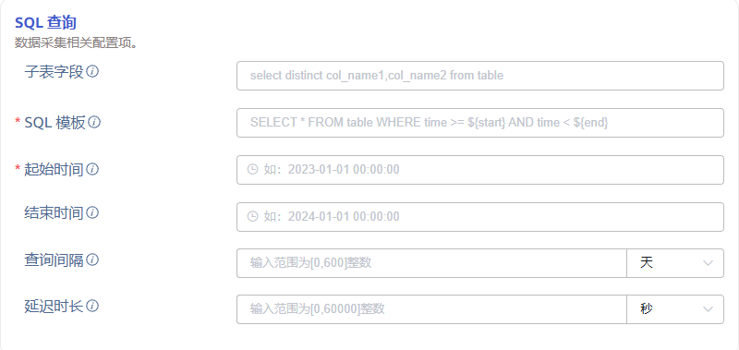The width and height of the screenshot is (739, 350).
Task: Focus the 子表字段 select distinct input
Action: point(479,76)
